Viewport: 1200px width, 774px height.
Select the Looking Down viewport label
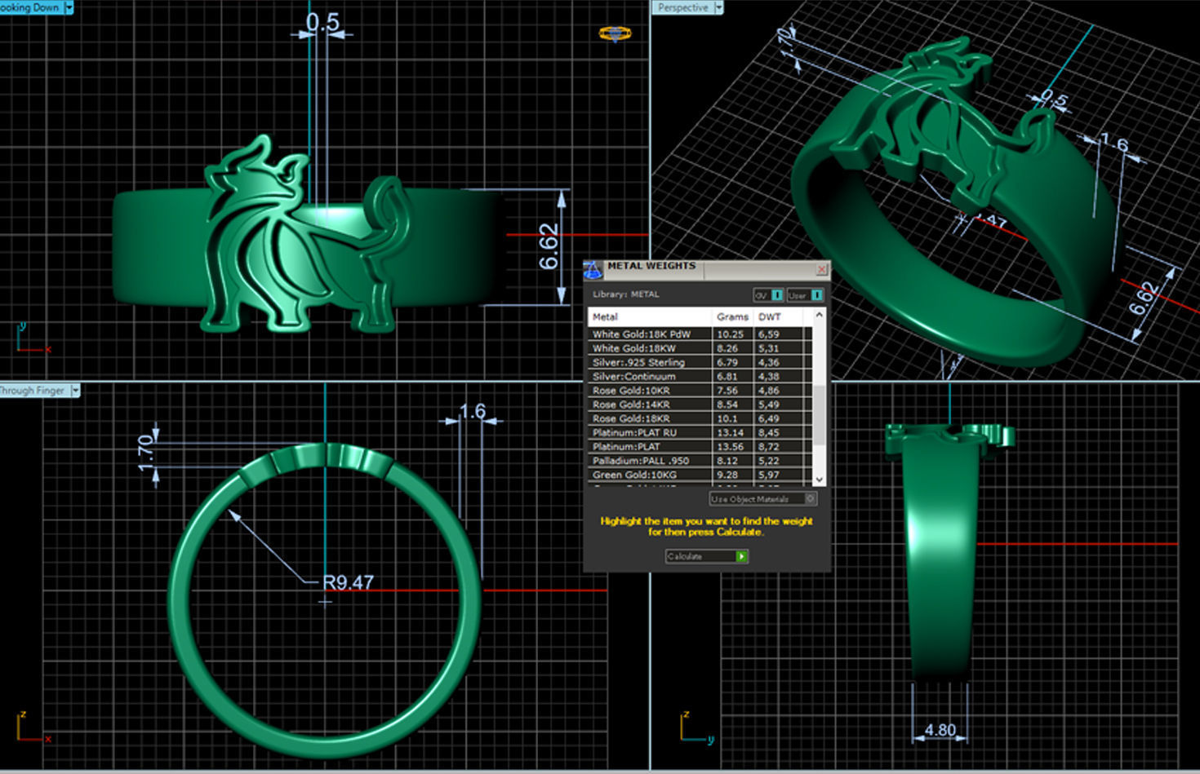tap(31, 7)
